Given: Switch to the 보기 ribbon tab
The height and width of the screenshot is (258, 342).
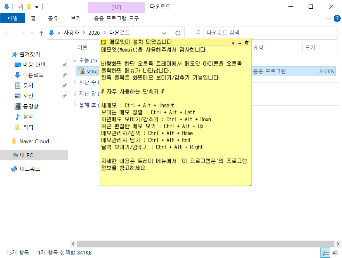Looking at the screenshot, I should (76, 18).
